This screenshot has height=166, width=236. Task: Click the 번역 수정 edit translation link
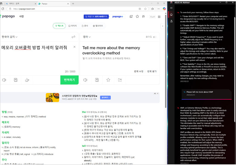point(139,72)
